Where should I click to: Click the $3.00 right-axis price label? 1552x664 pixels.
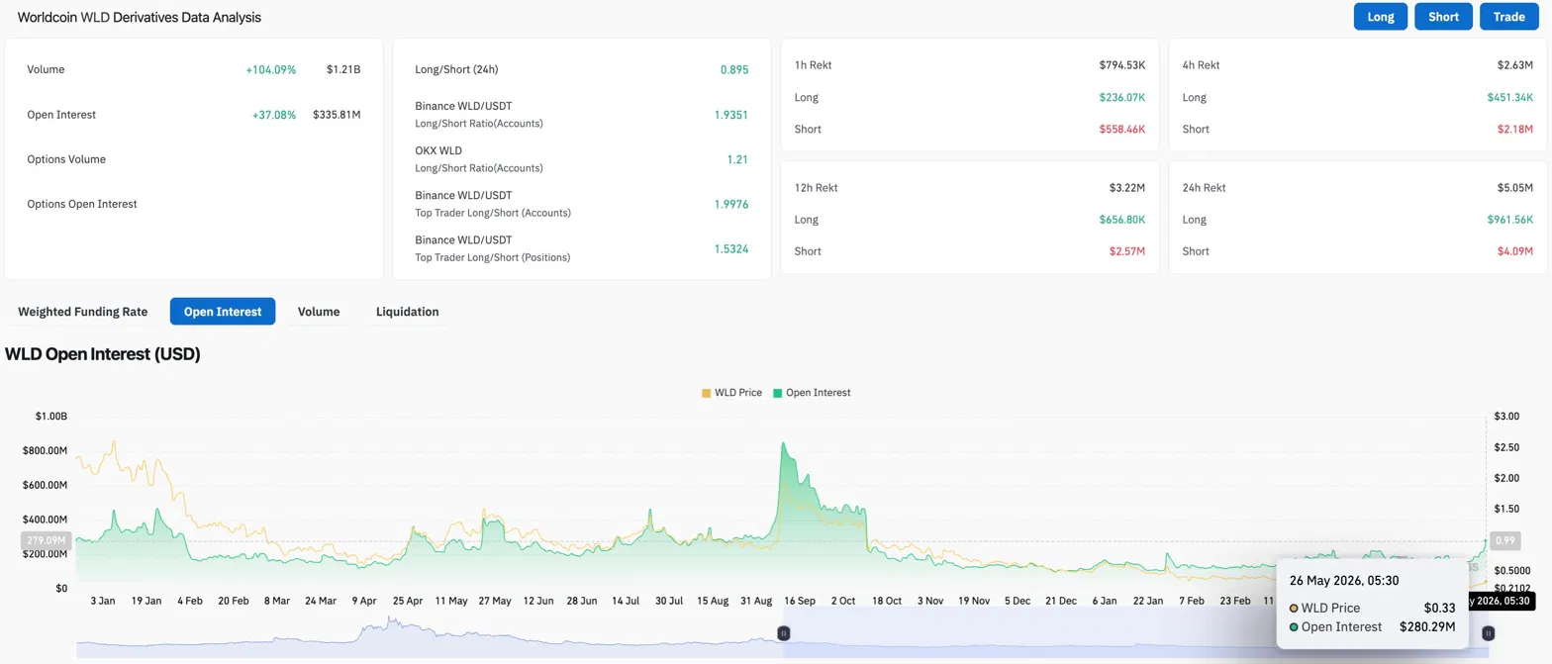pyautogui.click(x=1506, y=417)
